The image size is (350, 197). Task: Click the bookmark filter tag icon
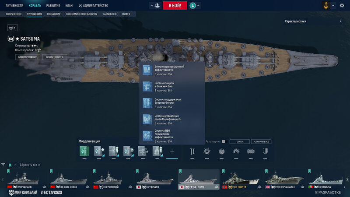point(10,165)
